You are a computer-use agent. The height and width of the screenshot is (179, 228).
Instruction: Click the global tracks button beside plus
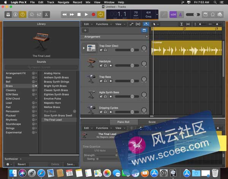(144, 30)
